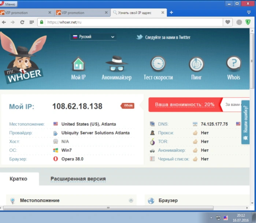
Task: Follow the Следуйте за нами в Twitter link
Action: [x=163, y=37]
